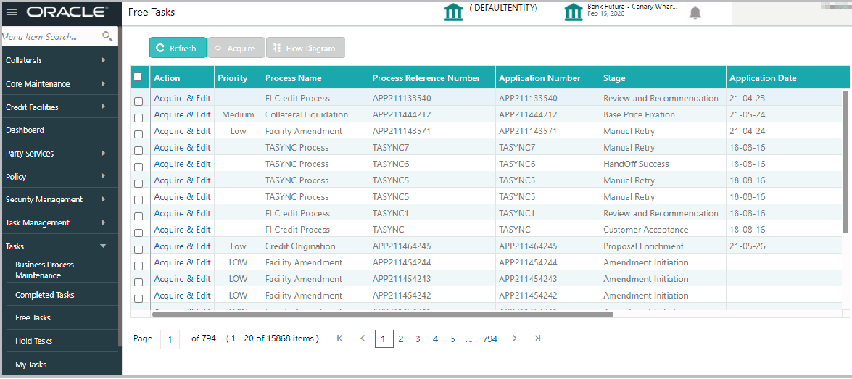Check the TASYNC6 row checkbox

point(138,167)
